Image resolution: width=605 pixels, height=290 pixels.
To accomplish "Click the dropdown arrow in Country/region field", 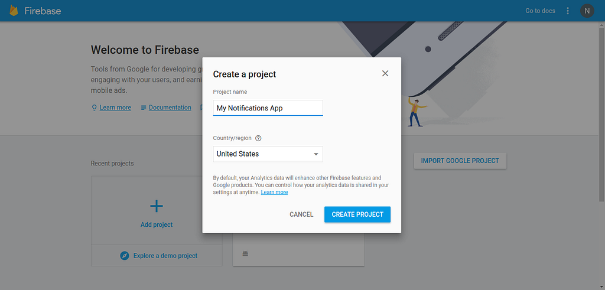I will (x=315, y=154).
